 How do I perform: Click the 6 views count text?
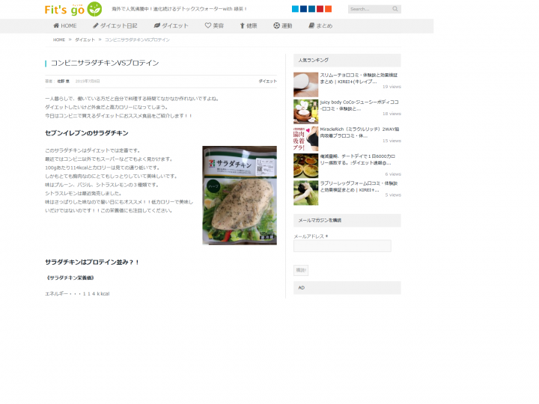tap(393, 174)
